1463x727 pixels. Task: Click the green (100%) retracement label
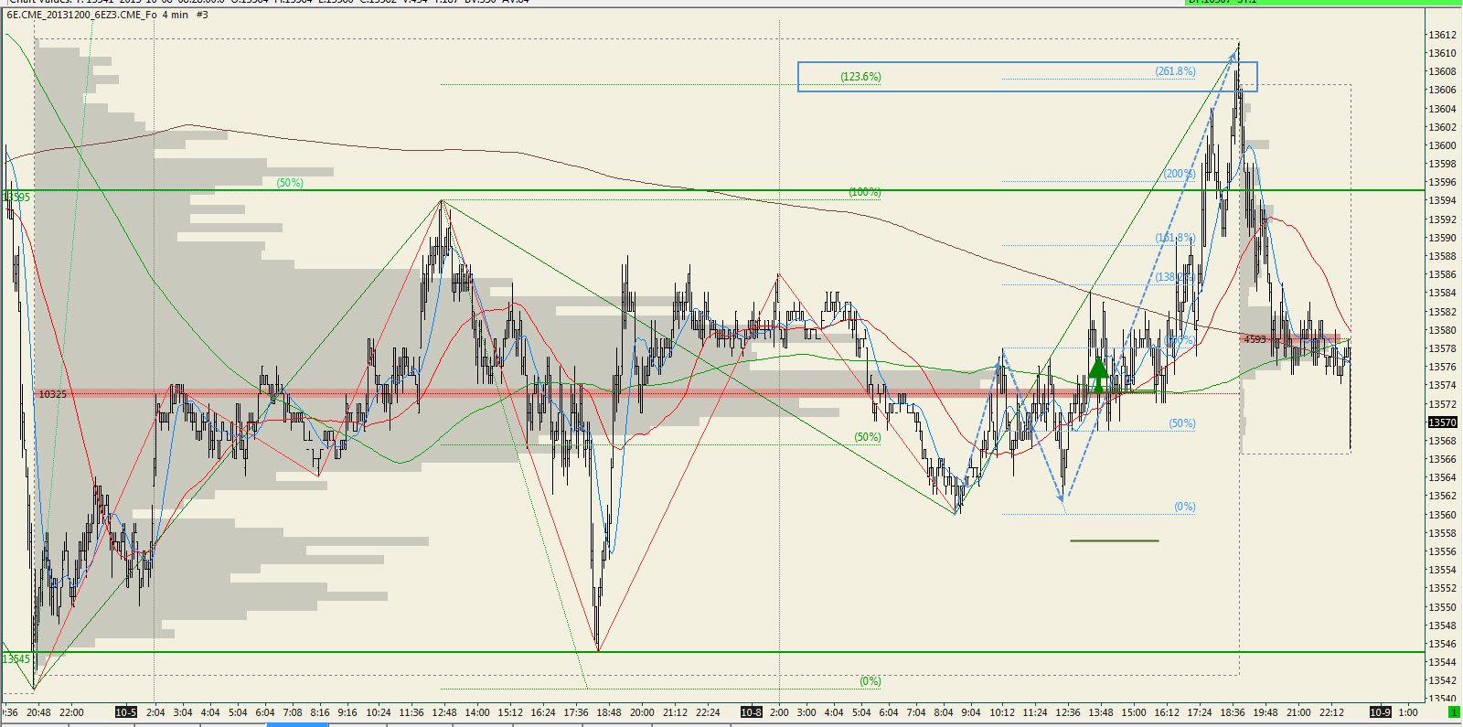[864, 192]
